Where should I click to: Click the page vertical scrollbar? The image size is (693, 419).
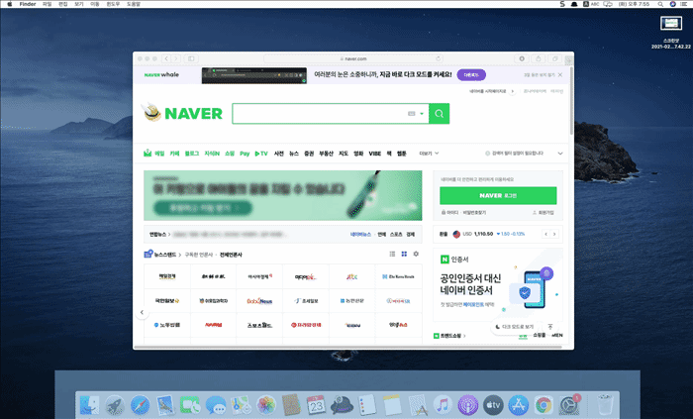(571, 102)
